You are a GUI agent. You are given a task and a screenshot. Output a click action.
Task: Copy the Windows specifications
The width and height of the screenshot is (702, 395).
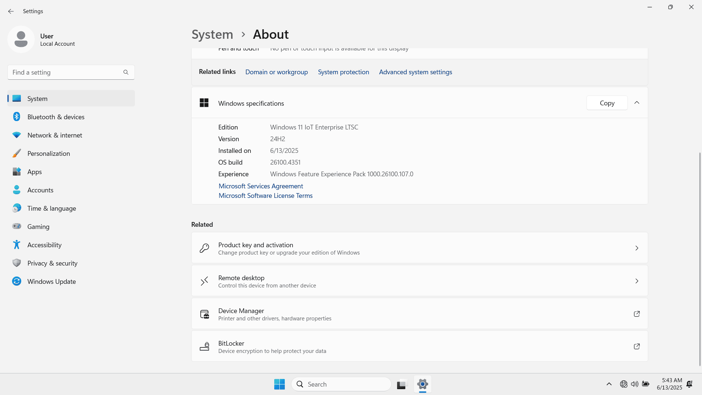coord(607,103)
